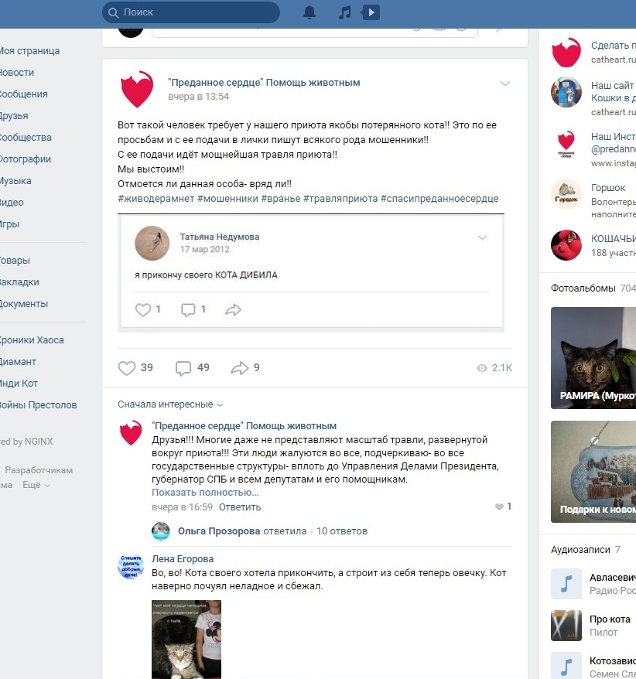The image size is (636, 679).
Task: Open Горшок link avatar
Action: pyautogui.click(x=566, y=194)
